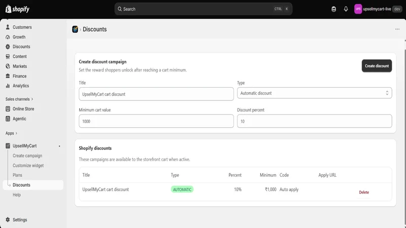
Task: Click the UpsellMyCart app icon in breadcrumb
Action: [75, 29]
